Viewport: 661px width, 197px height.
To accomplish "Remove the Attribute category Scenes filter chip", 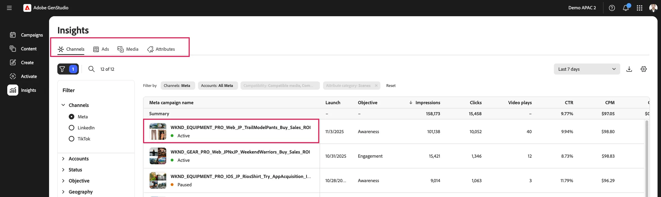I will click(x=376, y=86).
